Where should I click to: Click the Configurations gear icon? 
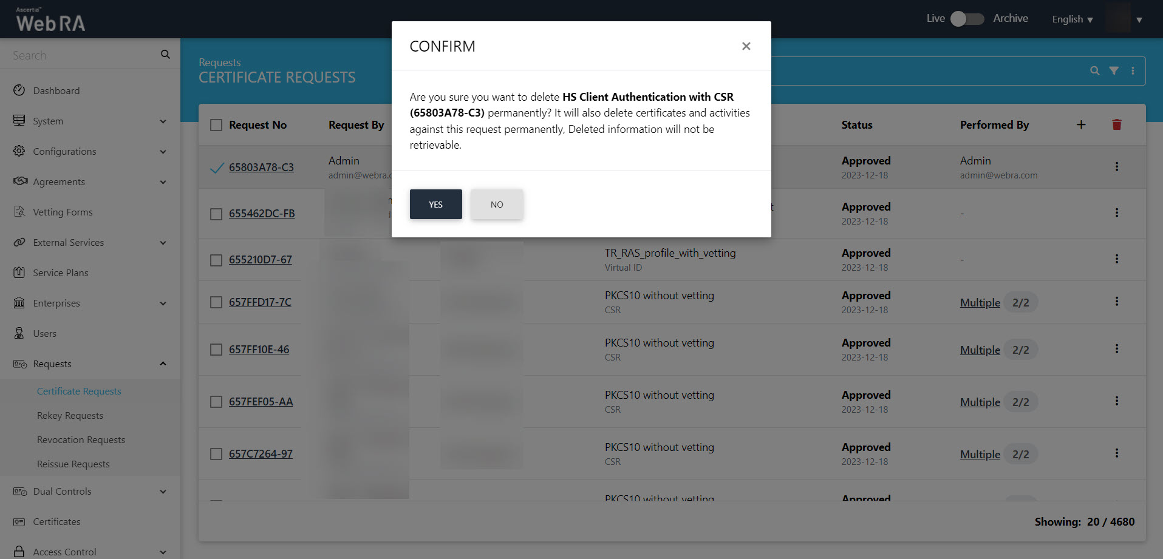pyautogui.click(x=19, y=151)
